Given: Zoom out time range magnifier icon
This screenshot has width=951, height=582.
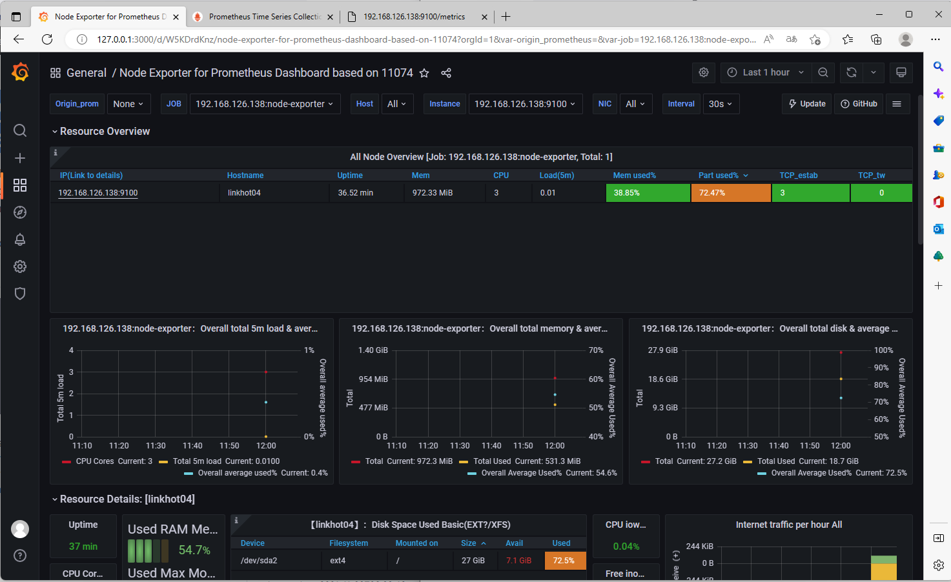Looking at the screenshot, I should [823, 73].
